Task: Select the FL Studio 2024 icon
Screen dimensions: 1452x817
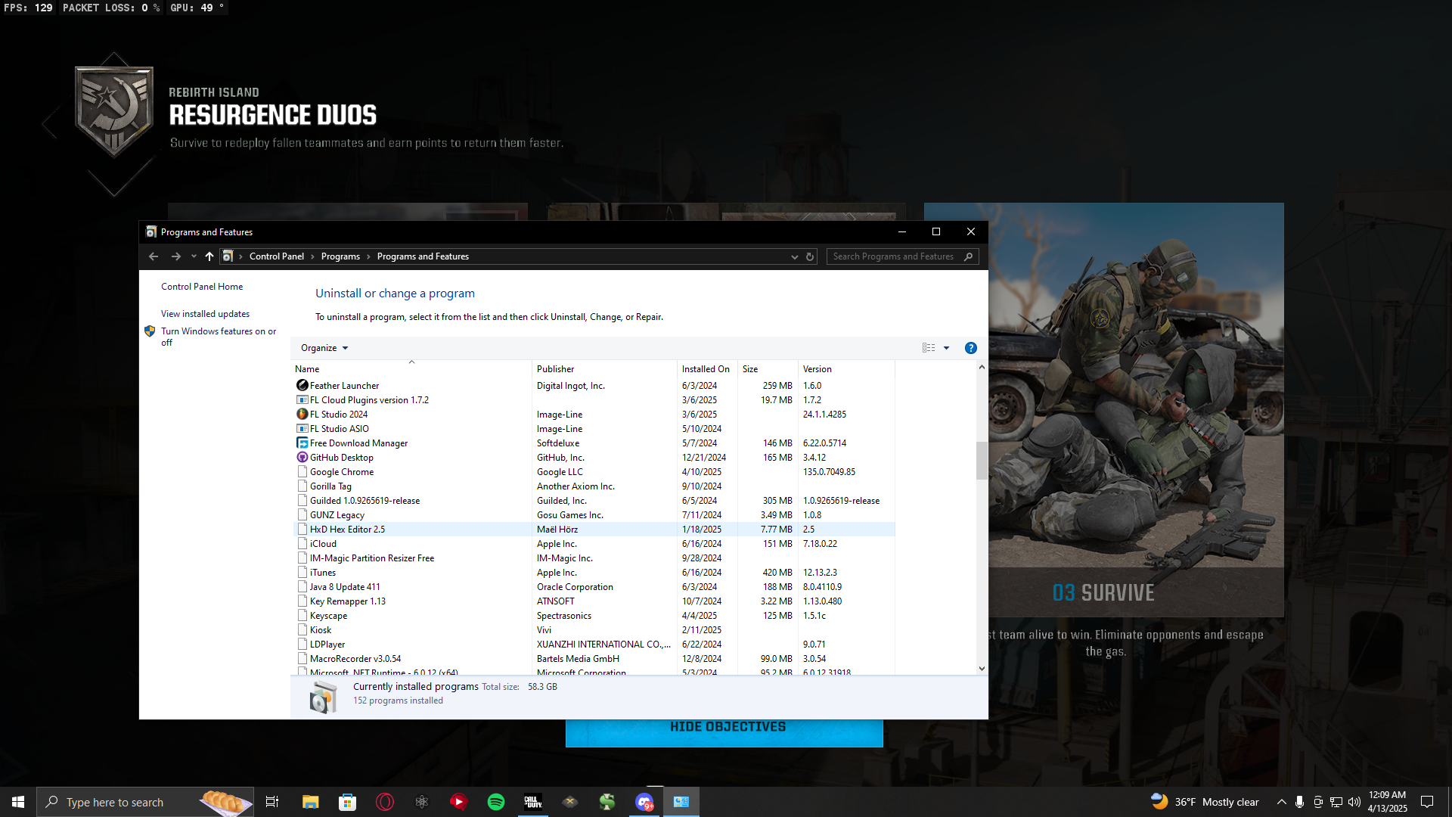Action: coord(302,415)
